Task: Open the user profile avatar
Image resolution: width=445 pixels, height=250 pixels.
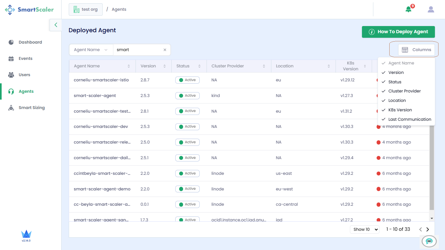Action: [431, 9]
